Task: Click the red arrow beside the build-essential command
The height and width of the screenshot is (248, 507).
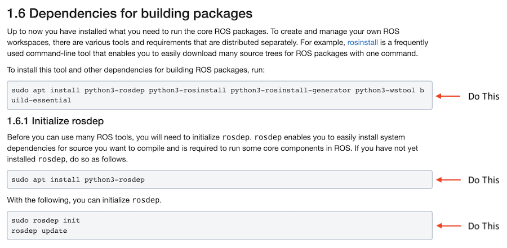Action: (x=449, y=96)
